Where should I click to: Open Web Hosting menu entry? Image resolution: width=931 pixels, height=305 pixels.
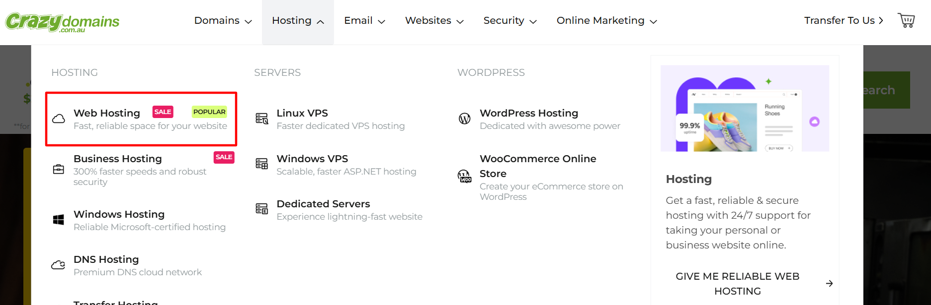(107, 113)
